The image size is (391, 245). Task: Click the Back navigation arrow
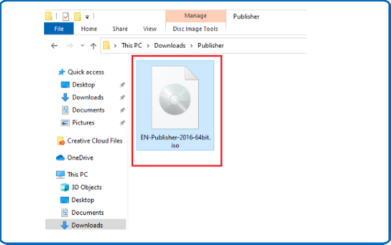point(54,46)
